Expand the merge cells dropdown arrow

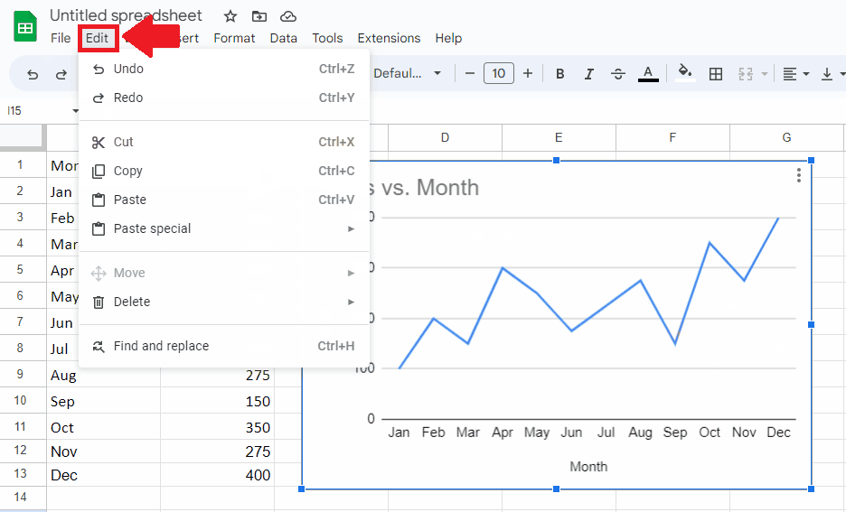point(764,74)
